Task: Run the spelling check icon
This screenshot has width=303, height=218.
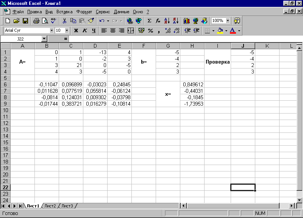Action: (x=54, y=21)
